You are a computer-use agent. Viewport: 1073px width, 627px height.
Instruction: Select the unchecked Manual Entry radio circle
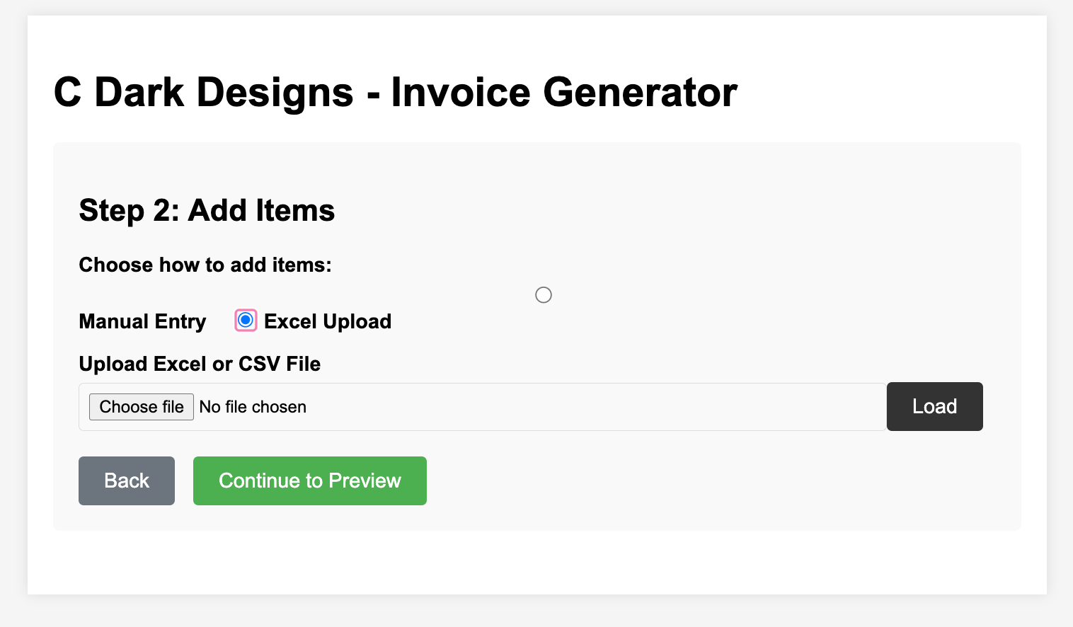coord(544,294)
